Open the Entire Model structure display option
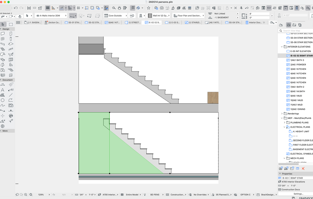Viewport: 313px width, 199px height. (132, 195)
